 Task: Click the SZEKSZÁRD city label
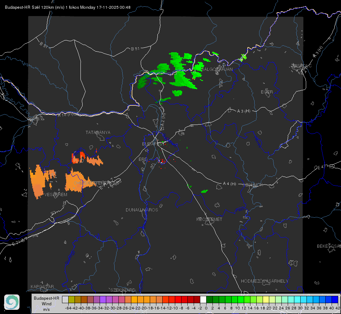tap(123, 290)
